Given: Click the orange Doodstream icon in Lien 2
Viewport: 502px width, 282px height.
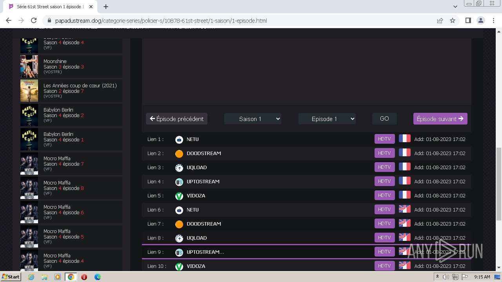Looking at the screenshot, I should [x=179, y=154].
